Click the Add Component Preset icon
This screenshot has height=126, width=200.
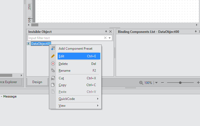(x=53, y=48)
